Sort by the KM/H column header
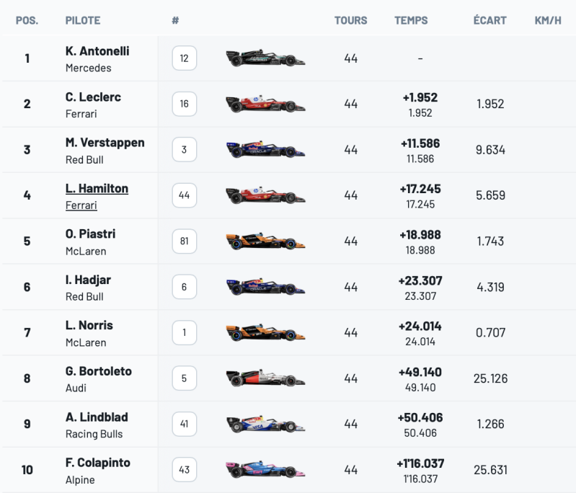Screen dimensions: 576x493 [548, 20]
